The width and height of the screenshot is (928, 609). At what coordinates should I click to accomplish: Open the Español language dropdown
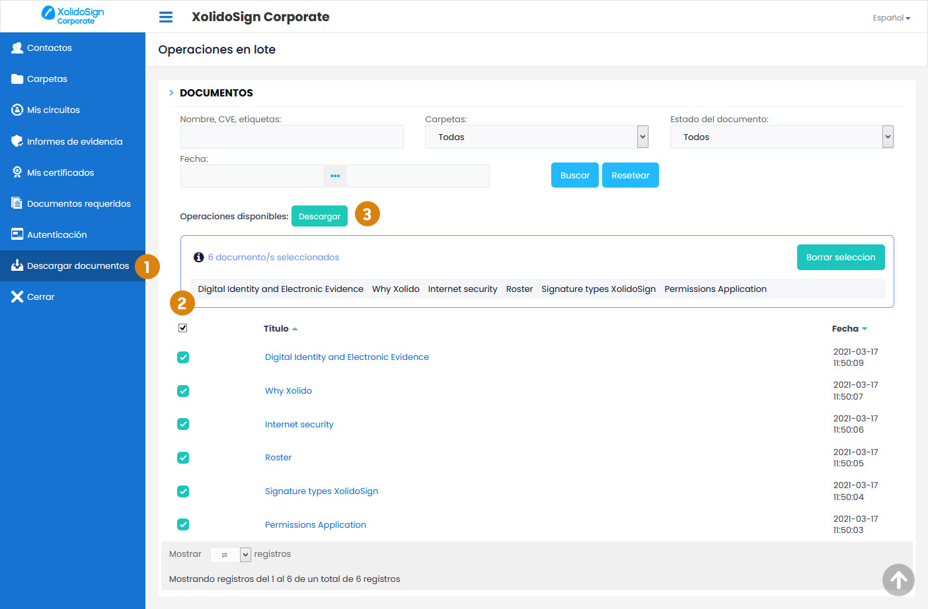891,18
